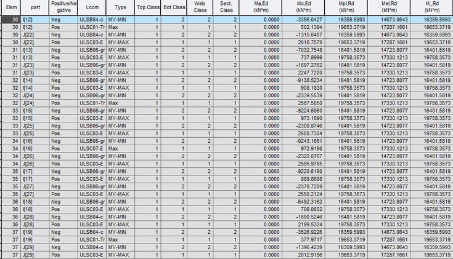The image size is (453, 259).
Task: Select the value 2247.7200
Action: coord(303,73)
